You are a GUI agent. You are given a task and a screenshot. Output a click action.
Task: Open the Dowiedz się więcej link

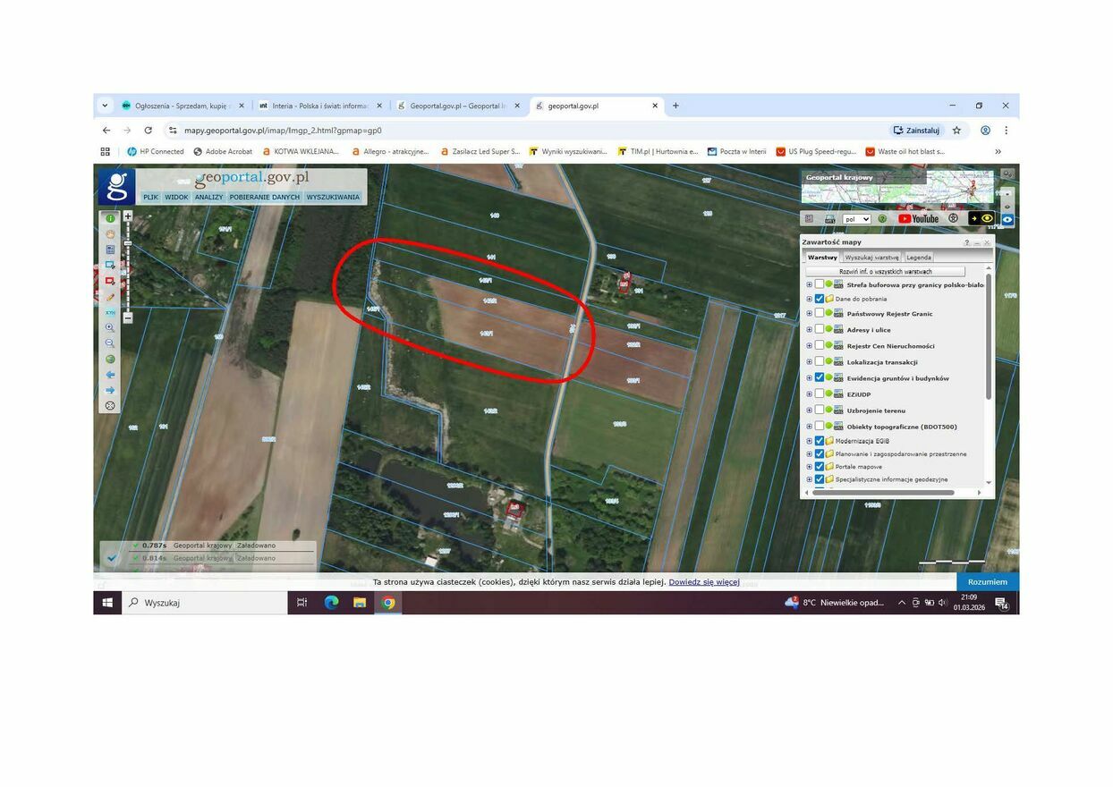pos(703,582)
